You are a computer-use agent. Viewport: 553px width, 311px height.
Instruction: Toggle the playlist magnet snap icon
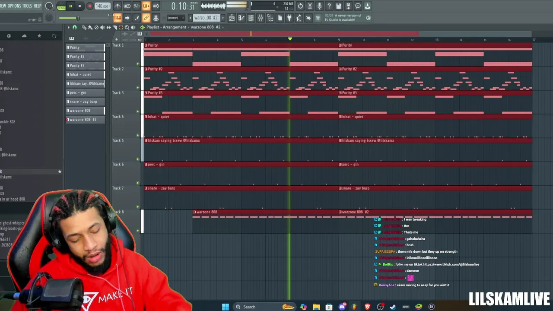pyautogui.click(x=74, y=27)
